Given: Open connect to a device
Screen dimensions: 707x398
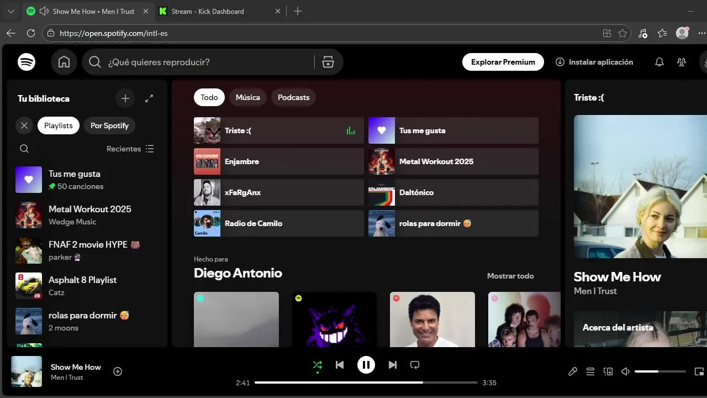Looking at the screenshot, I should 608,371.
